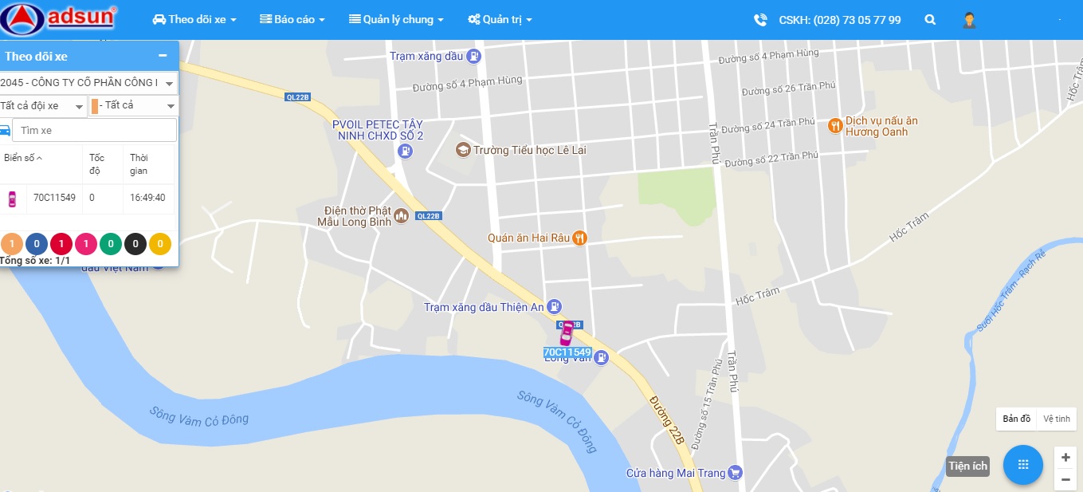
Task: Zoom out with the minus button
Action: 1065,479
